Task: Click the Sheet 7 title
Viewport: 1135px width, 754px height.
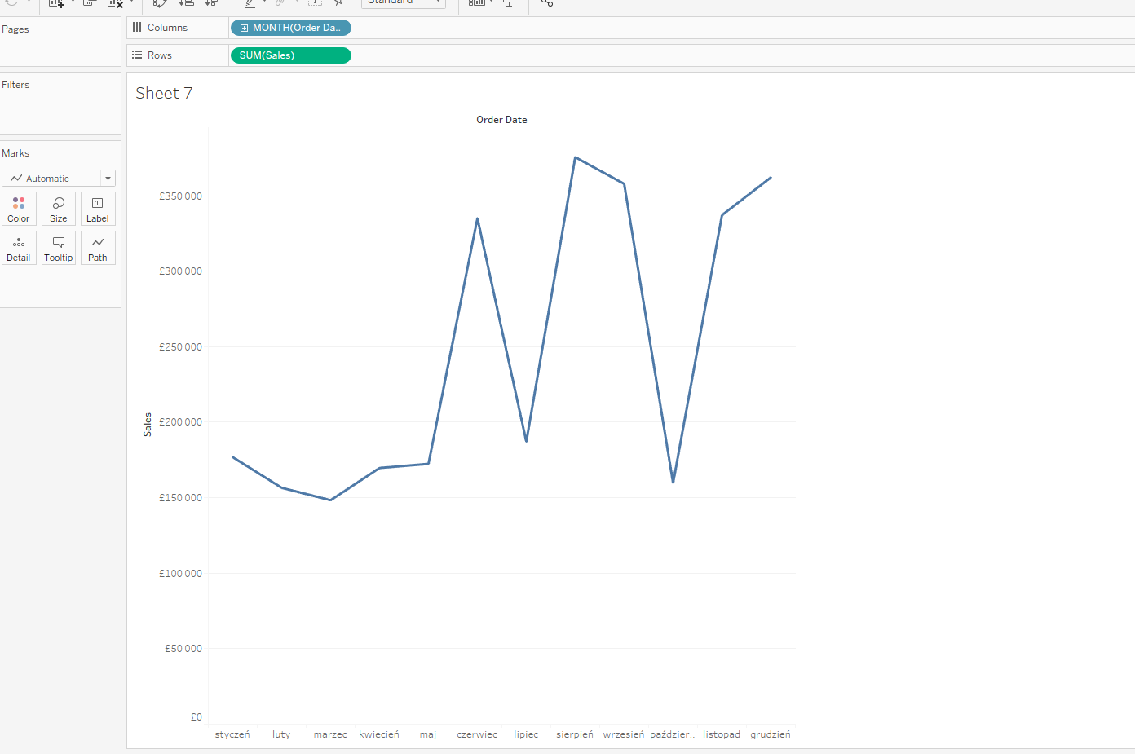Action: click(164, 94)
